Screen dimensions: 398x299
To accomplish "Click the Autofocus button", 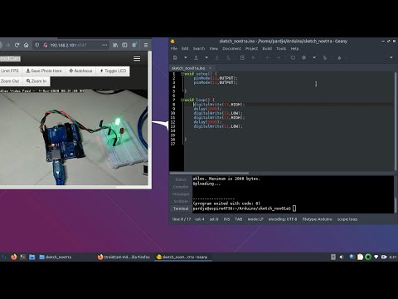I will click(80, 71).
